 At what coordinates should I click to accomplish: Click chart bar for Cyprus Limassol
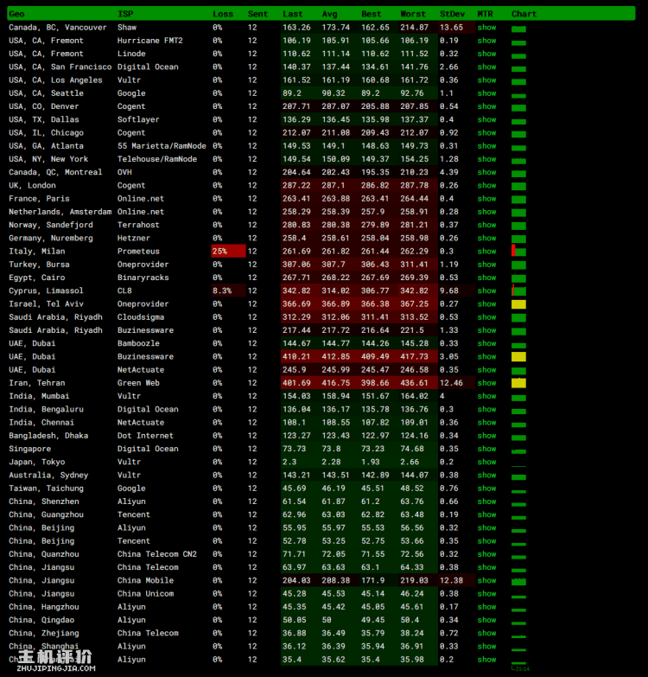(x=518, y=291)
